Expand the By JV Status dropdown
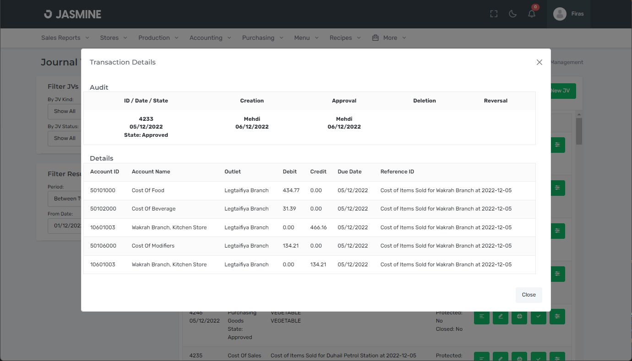The image size is (632, 361). (65, 138)
